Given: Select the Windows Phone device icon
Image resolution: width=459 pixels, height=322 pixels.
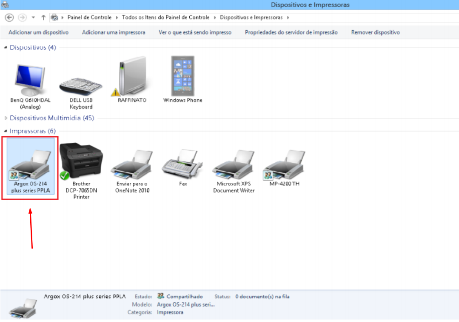Looking at the screenshot, I should (182, 77).
